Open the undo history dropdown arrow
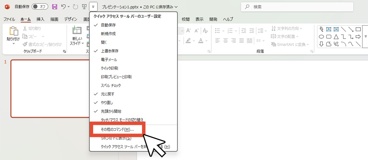The width and height of the screenshot is (368, 160). coord(69,6)
